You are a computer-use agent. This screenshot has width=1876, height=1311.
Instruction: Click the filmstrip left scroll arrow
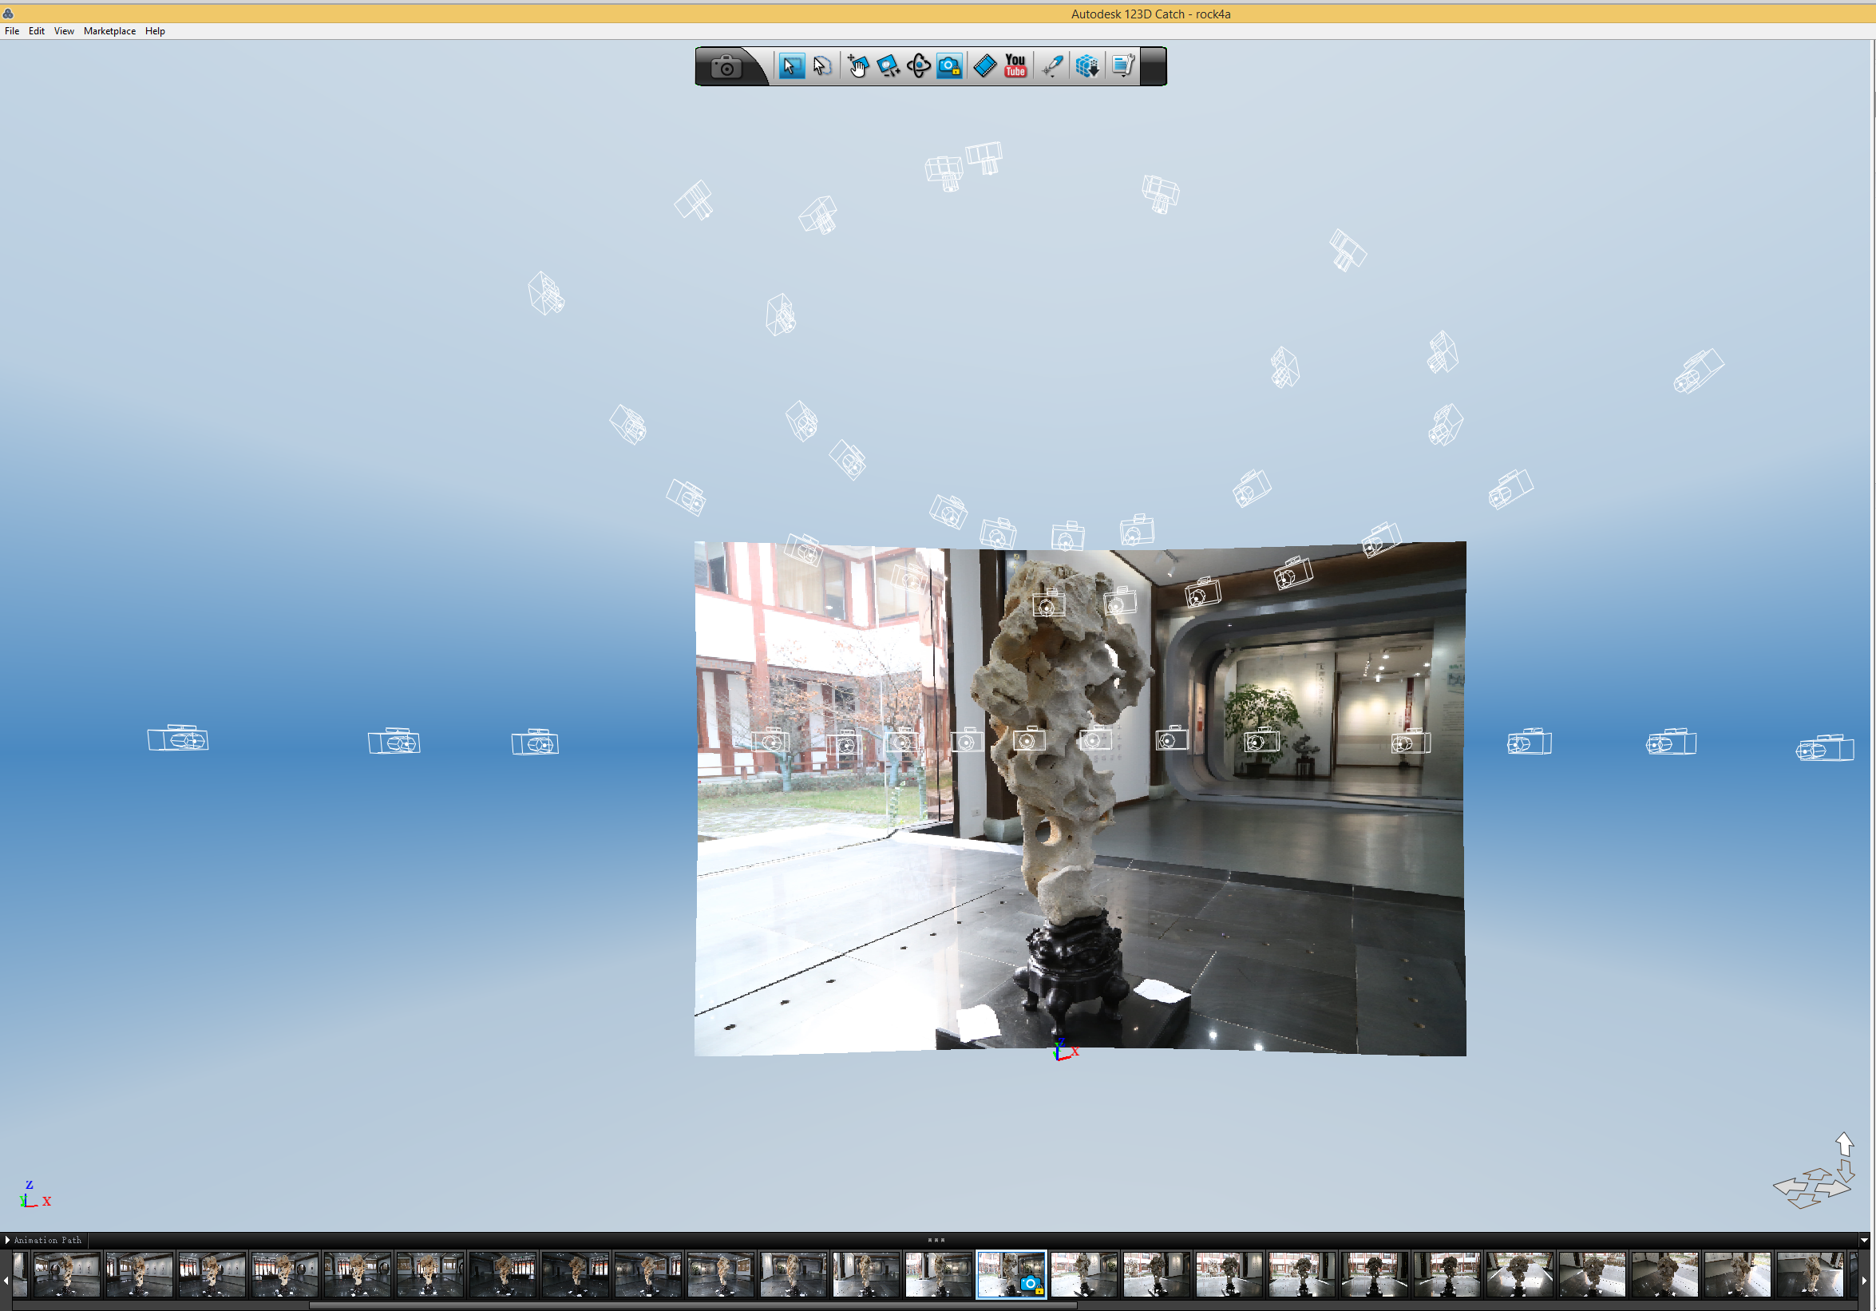pyautogui.click(x=6, y=1279)
